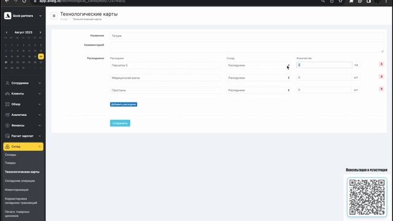Go to next month in sidebar calendar
This screenshot has width=393, height=221.
[x=40, y=33]
